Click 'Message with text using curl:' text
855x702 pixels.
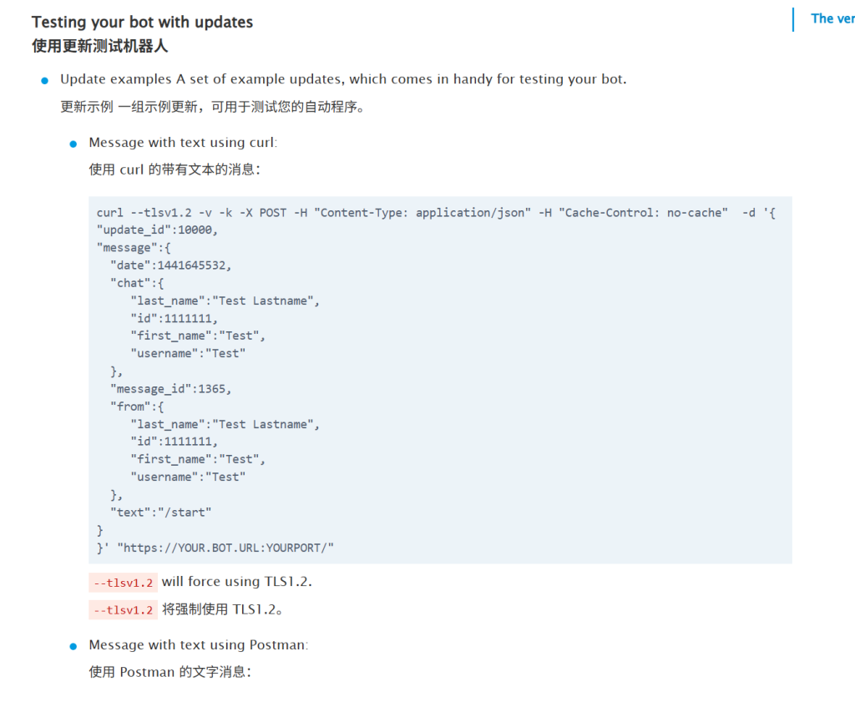pyautogui.click(x=183, y=142)
